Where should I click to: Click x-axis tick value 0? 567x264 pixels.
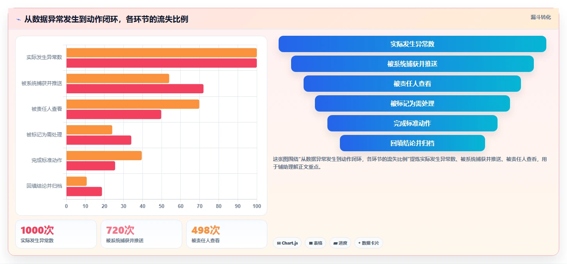coord(66,206)
